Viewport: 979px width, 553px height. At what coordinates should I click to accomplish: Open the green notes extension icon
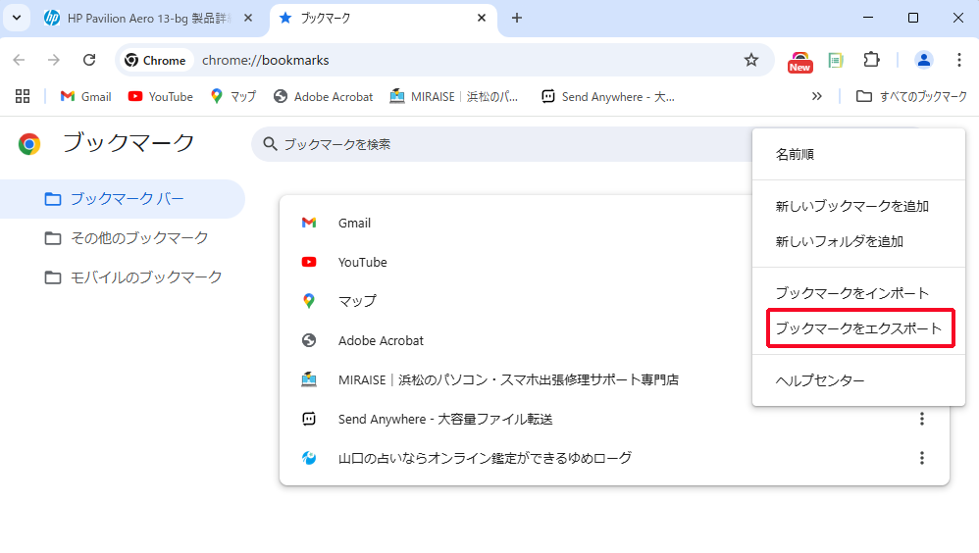coord(836,60)
